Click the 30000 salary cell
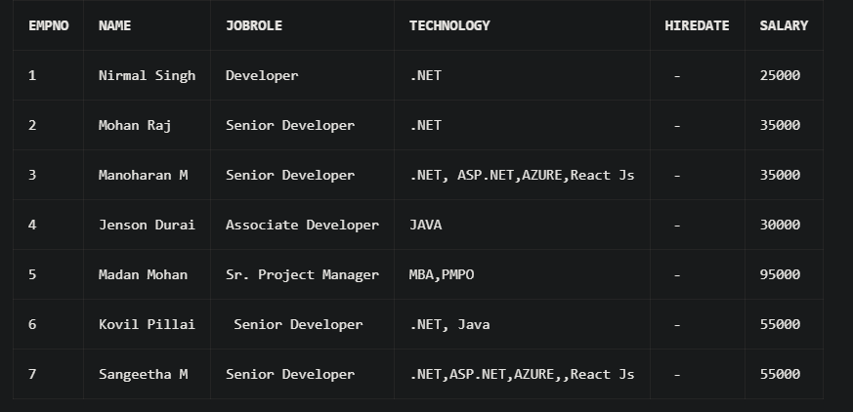The image size is (853, 412). (780, 225)
